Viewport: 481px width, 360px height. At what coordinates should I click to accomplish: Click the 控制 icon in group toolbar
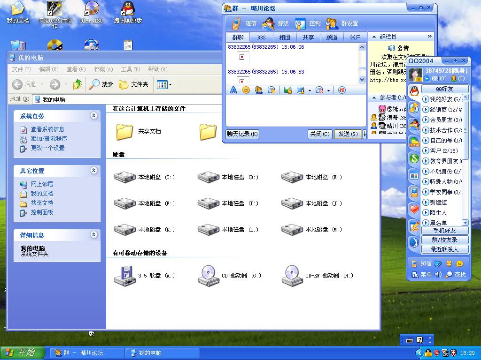[x=300, y=23]
